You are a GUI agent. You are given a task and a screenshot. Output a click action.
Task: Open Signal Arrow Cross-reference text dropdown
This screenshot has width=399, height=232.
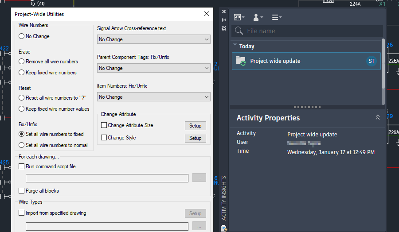coord(153,39)
